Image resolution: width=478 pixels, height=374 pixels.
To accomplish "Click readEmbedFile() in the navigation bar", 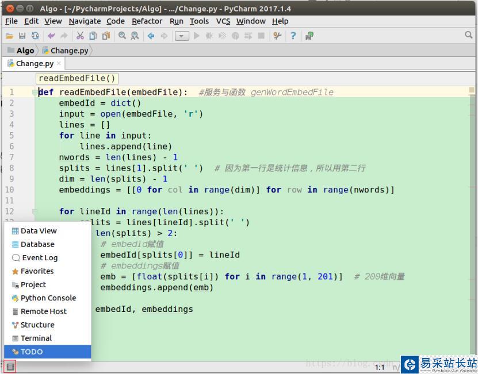I will tap(77, 78).
